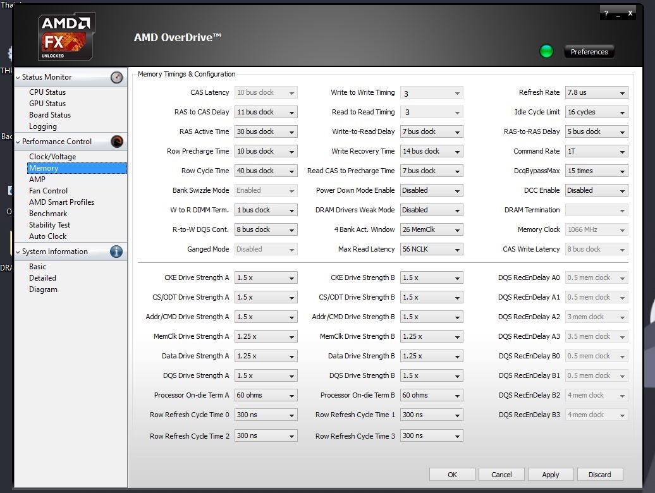Open Read CAS to Precharge Time dropdown

(x=432, y=171)
